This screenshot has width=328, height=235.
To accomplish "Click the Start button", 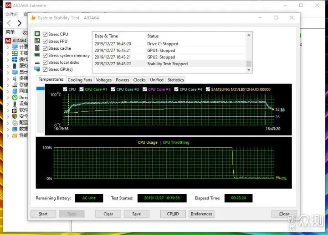I will coord(43,214).
